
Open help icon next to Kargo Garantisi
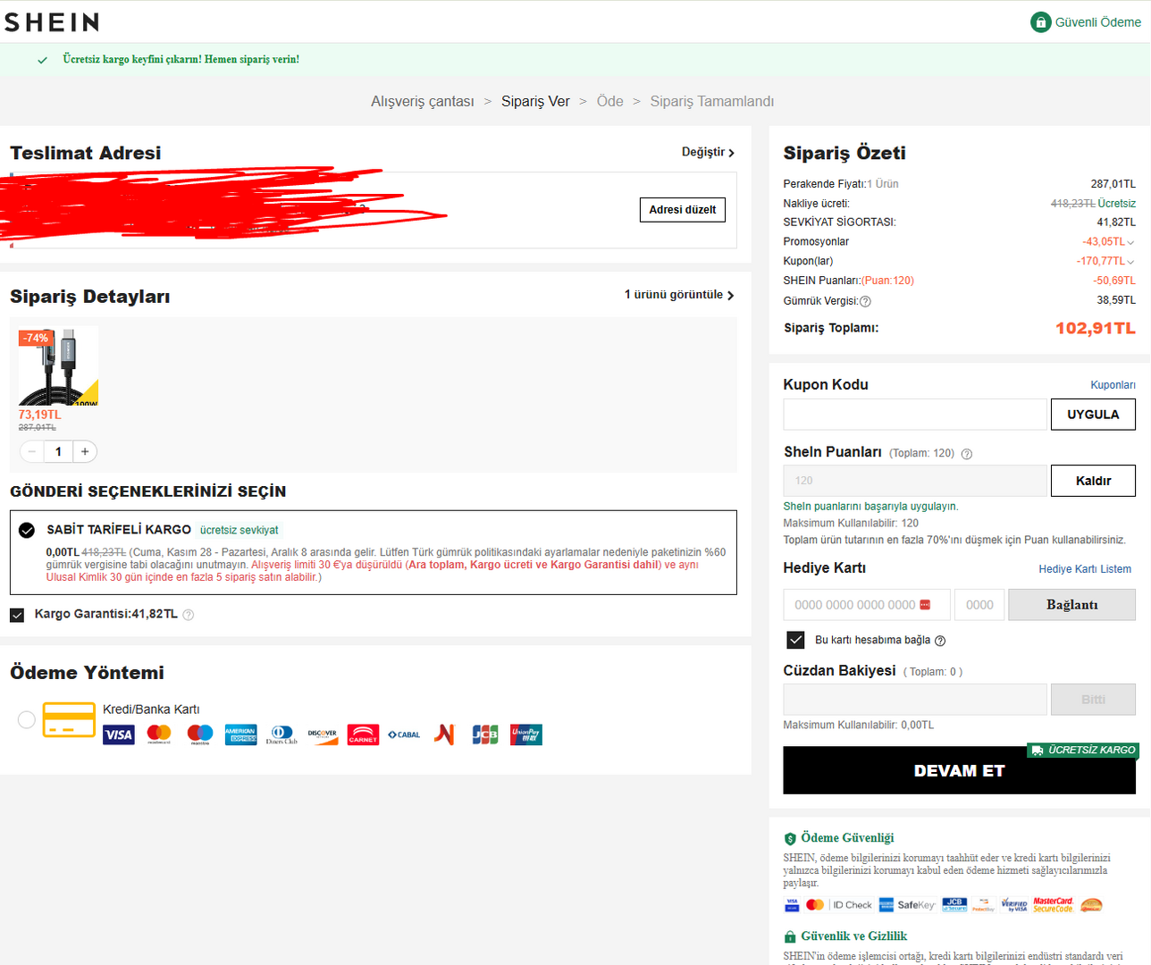(x=189, y=615)
